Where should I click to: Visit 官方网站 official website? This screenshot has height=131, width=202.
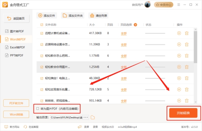click(x=12, y=127)
